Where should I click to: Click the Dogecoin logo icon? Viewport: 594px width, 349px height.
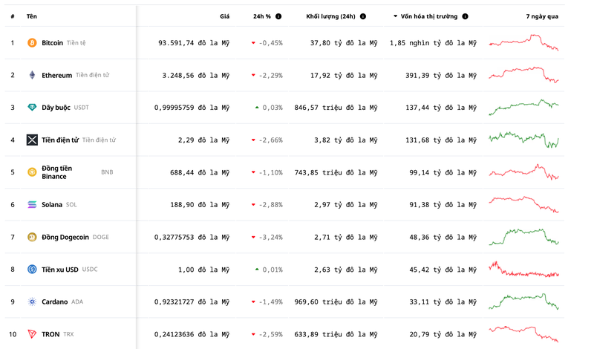click(x=32, y=237)
